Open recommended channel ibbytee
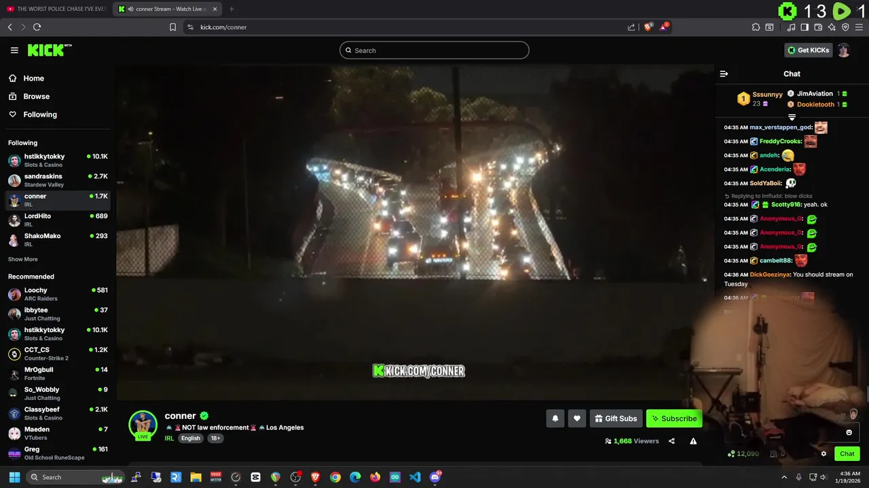 pyautogui.click(x=58, y=314)
